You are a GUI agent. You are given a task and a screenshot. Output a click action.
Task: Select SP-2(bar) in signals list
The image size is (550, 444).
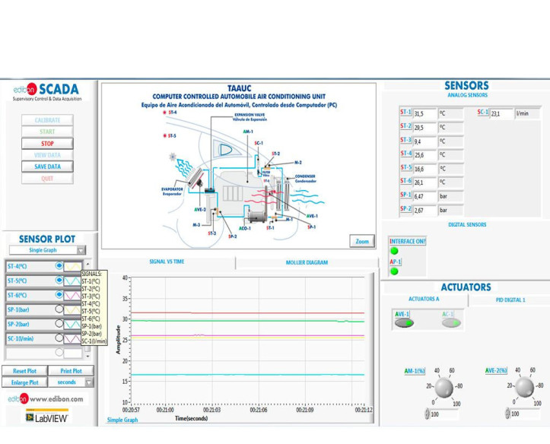click(92, 334)
